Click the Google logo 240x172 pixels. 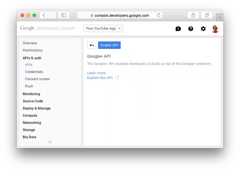(x=27, y=28)
